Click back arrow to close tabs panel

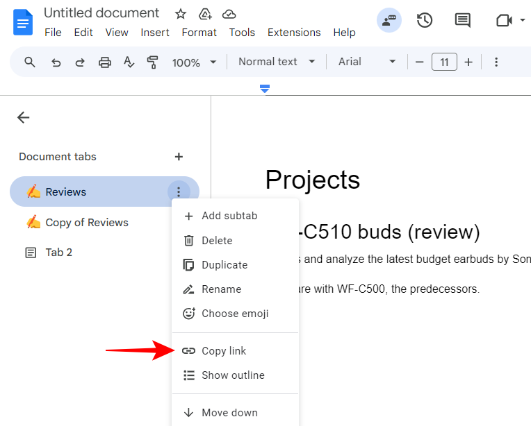pyautogui.click(x=24, y=117)
